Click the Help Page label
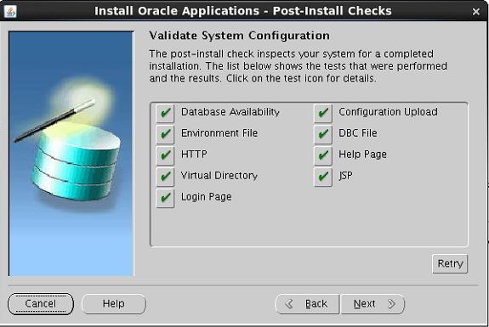 [362, 155]
